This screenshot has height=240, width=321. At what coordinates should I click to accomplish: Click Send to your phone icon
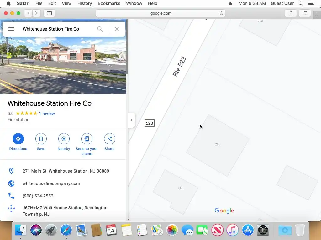point(87,139)
